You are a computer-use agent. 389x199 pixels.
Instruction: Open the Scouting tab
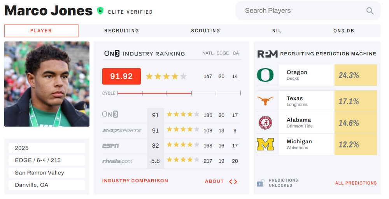[205, 31]
